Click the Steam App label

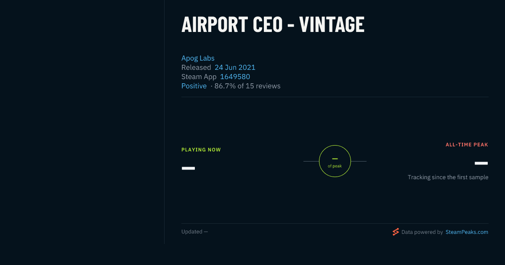[199, 77]
